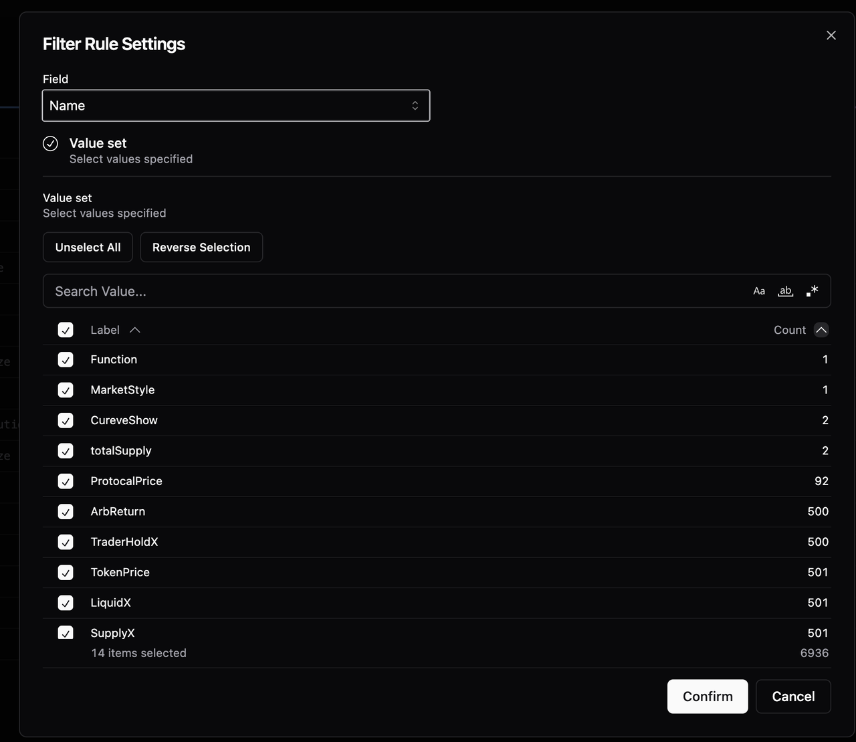This screenshot has height=742, width=856.
Task: Toggle the select-all checkbox in header
Action: 66,330
